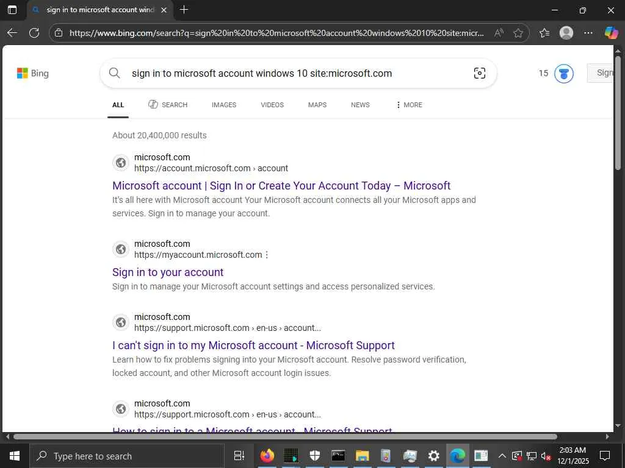The width and height of the screenshot is (625, 468).
Task: Open visual search camera icon
Action: point(480,73)
